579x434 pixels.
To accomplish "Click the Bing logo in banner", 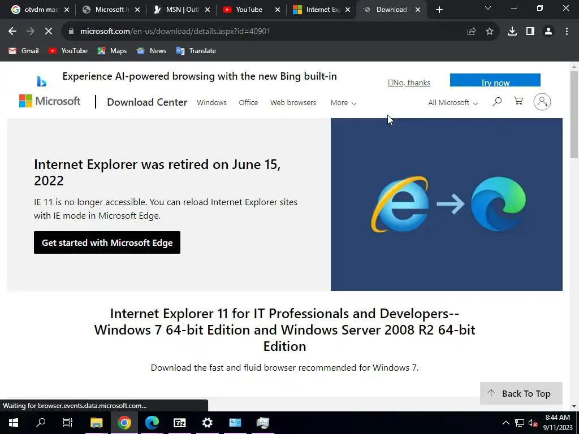I will pos(41,81).
